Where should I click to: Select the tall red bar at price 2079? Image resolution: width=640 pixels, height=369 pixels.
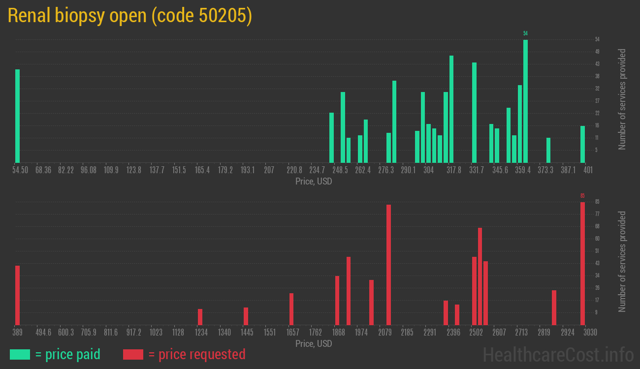(388, 265)
